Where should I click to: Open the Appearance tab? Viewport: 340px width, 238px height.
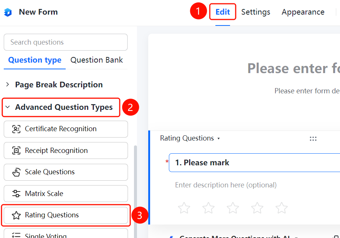point(303,12)
